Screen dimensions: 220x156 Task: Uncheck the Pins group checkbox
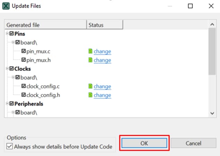(12, 34)
